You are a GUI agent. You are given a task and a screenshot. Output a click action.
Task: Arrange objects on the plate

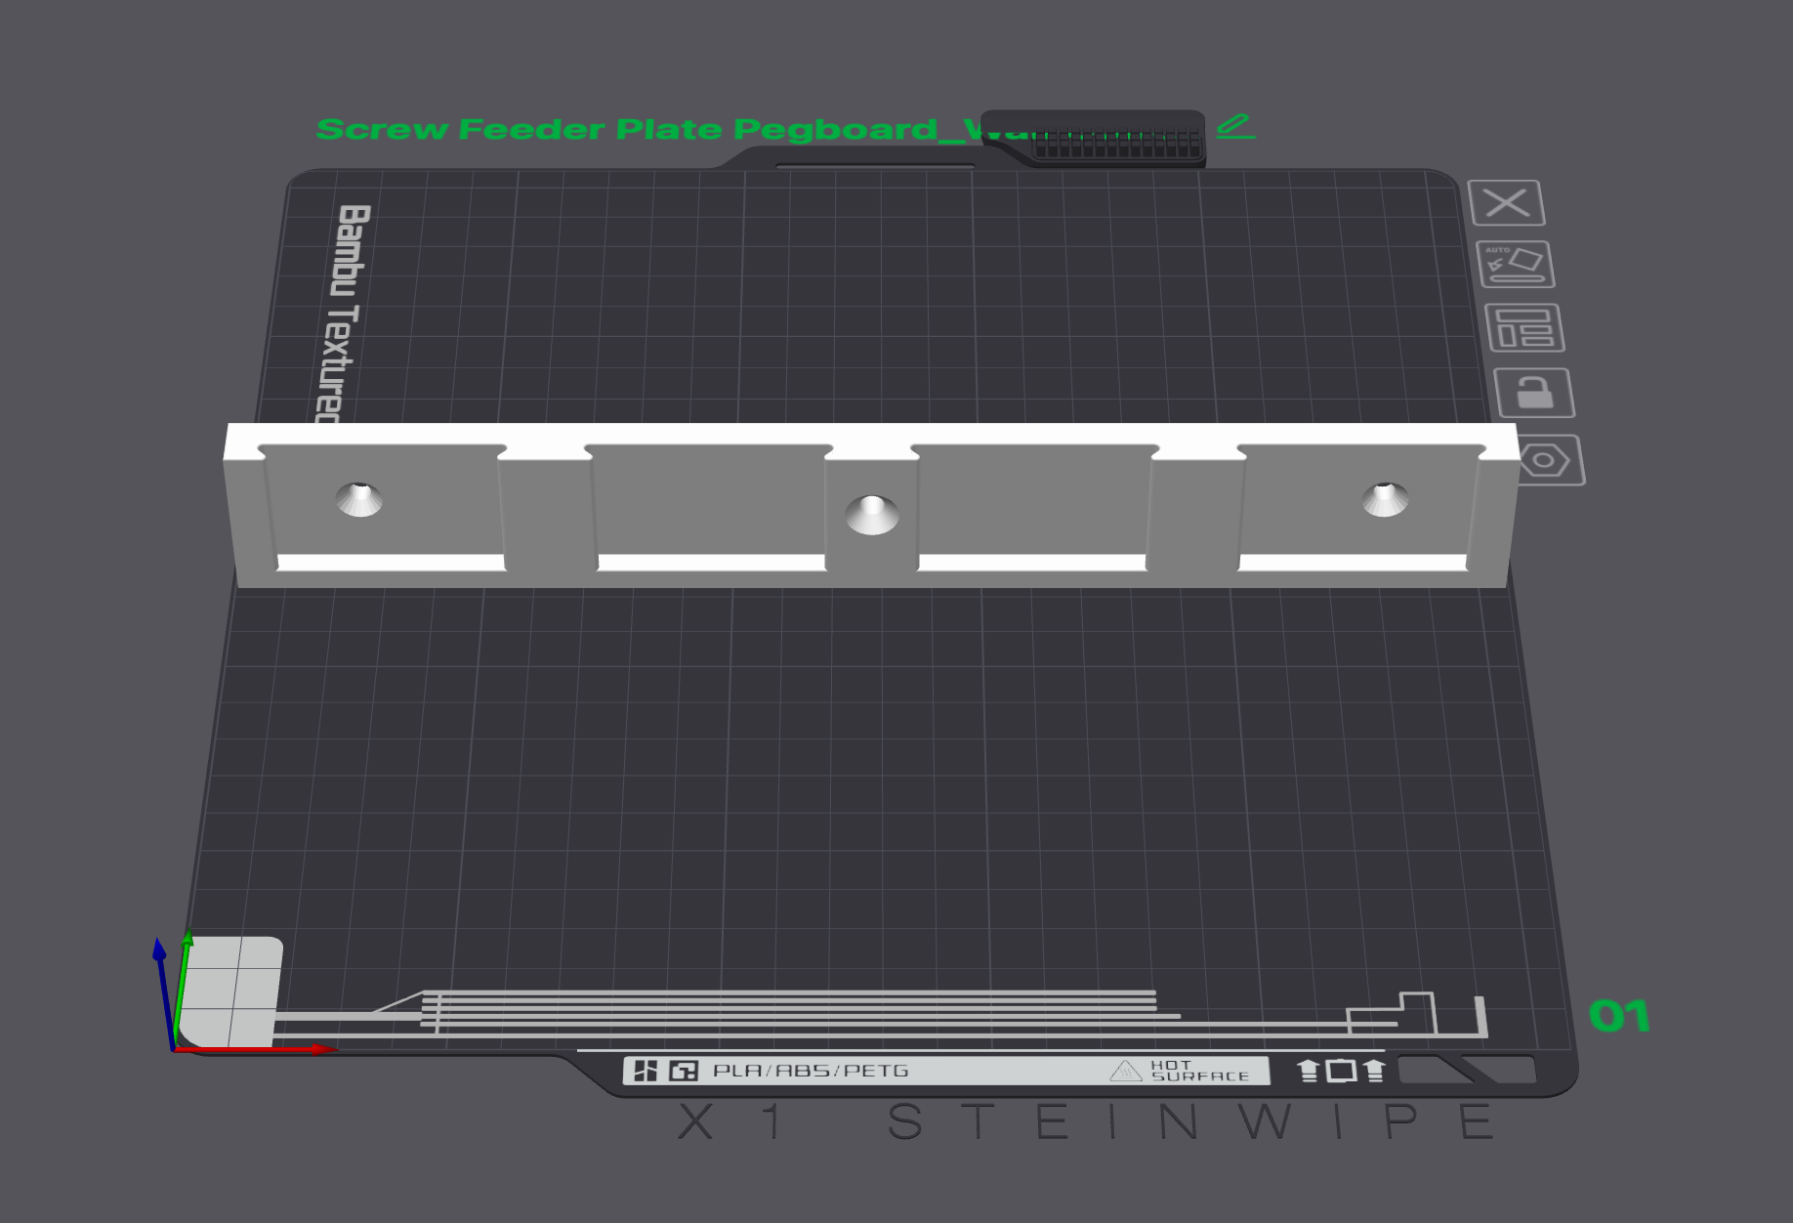pyautogui.click(x=1524, y=327)
